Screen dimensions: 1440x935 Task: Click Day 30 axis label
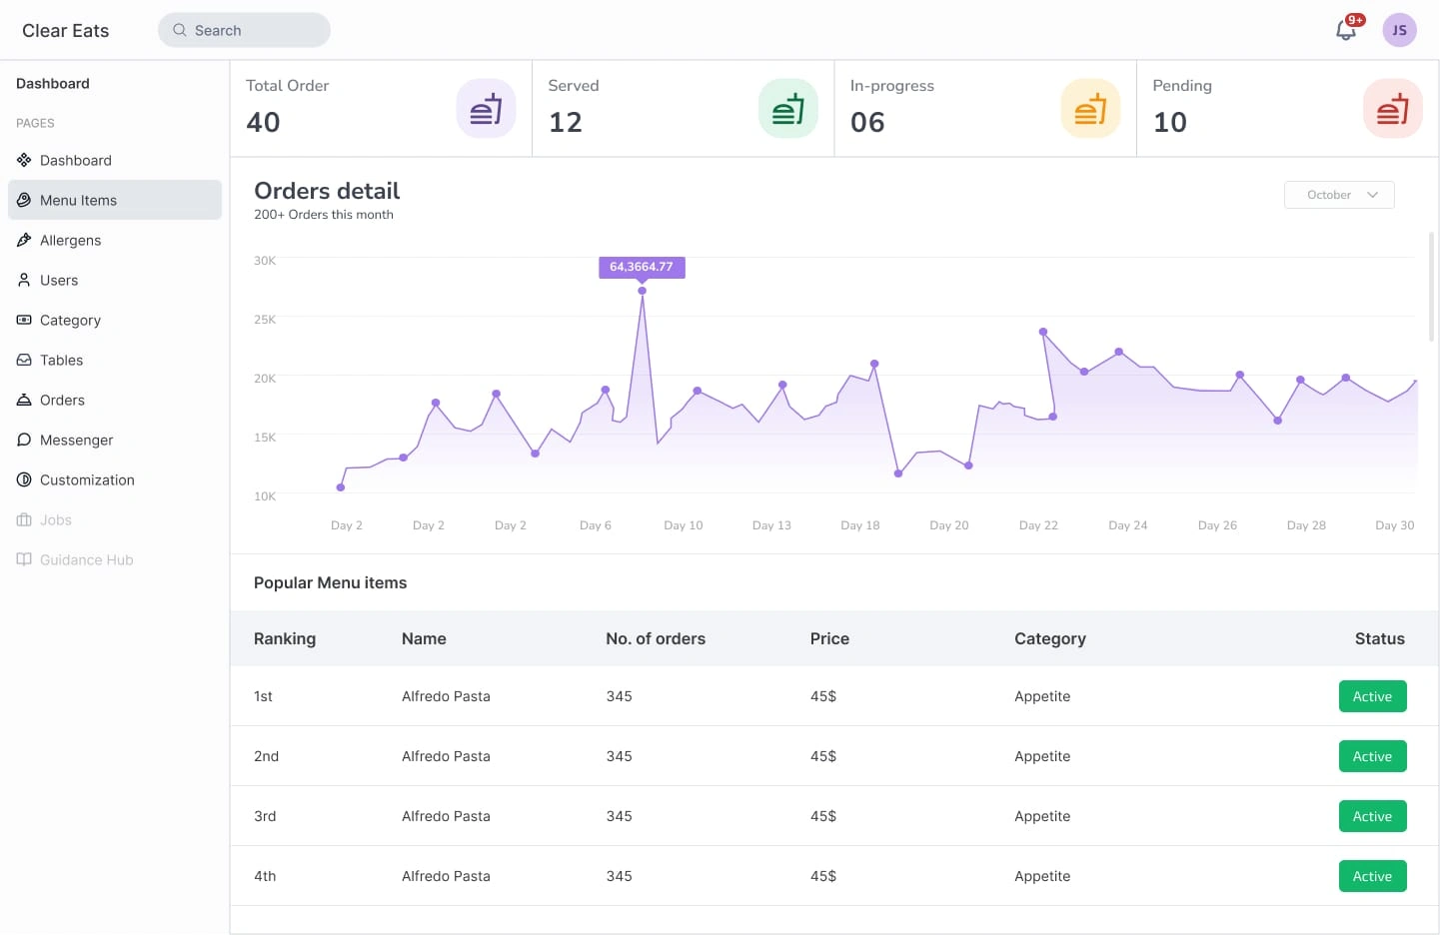[x=1395, y=525]
